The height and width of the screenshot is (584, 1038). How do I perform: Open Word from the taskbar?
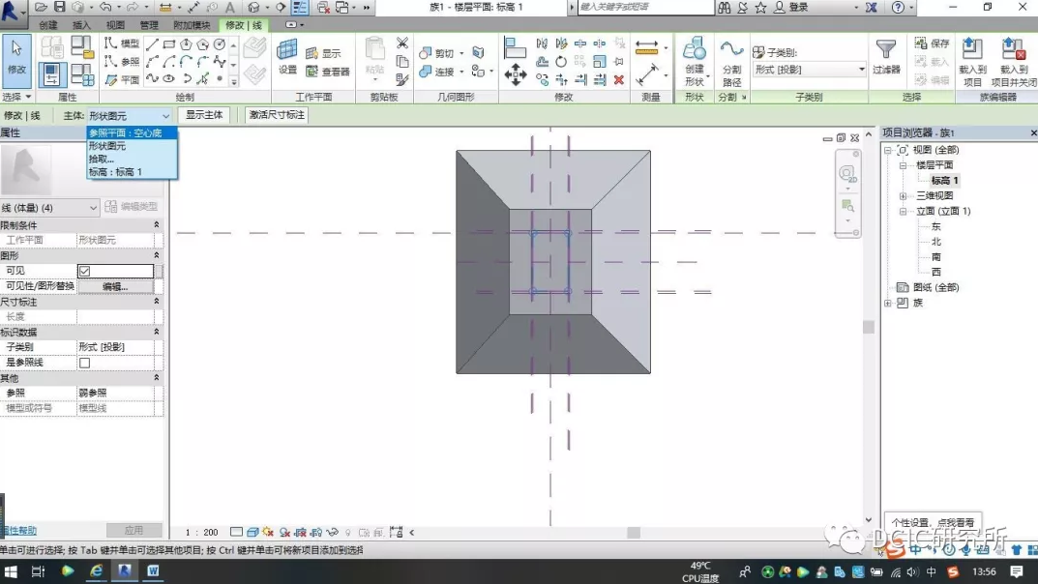153,570
